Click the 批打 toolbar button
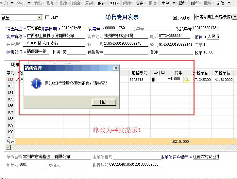 (x=208, y=3)
